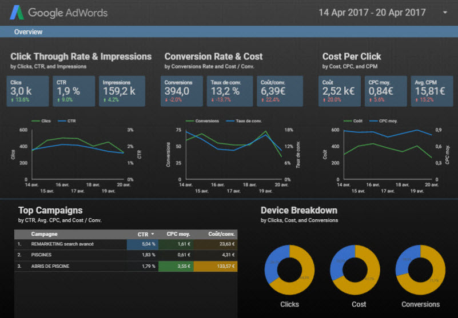Select the 14 Apr 2017 - 20 Apr 2017 date range
The width and height of the screenshot is (458, 318).
(372, 13)
